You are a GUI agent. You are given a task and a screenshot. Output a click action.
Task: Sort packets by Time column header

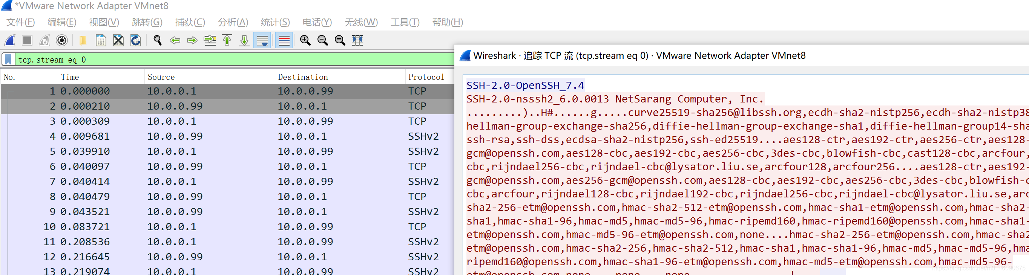(101, 77)
